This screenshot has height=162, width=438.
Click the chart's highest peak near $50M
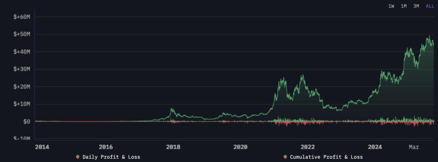429,36
